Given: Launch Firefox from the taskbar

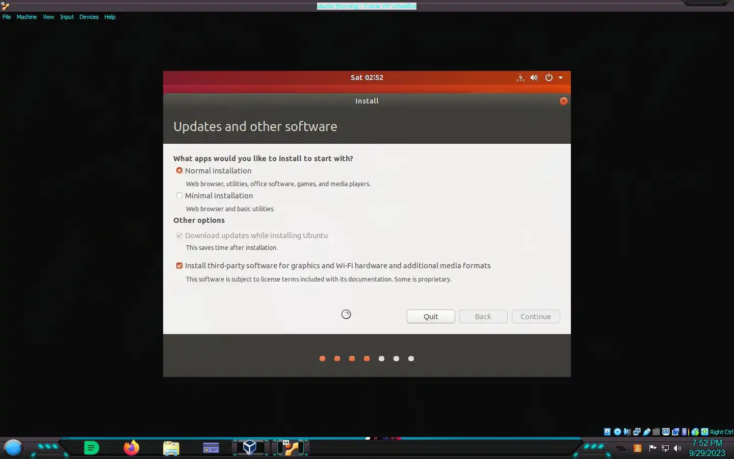Looking at the screenshot, I should click(x=131, y=447).
